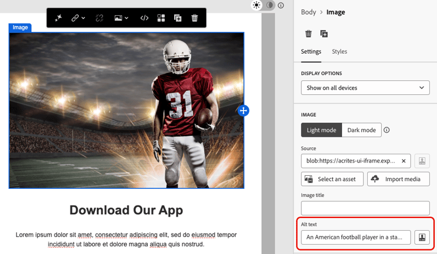Click the info icon beside Dark mode
This screenshot has height=254, width=437.
pos(386,130)
